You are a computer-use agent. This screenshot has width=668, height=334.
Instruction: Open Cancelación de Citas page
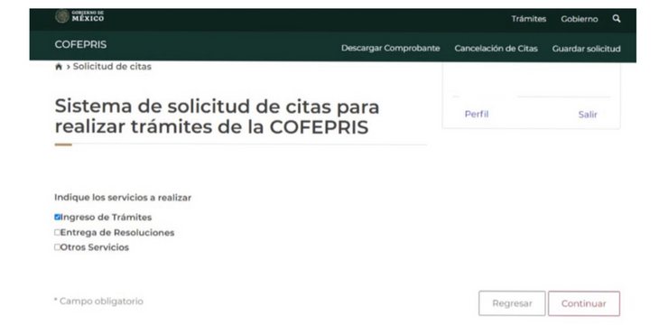pyautogui.click(x=496, y=48)
